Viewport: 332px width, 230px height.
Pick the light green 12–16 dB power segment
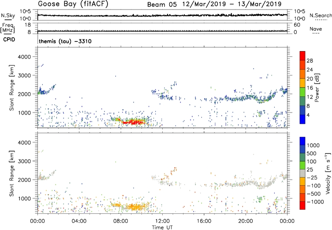[303, 92]
